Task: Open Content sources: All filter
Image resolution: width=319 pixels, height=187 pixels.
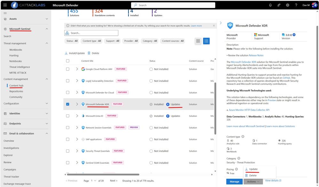Action: 173,41
